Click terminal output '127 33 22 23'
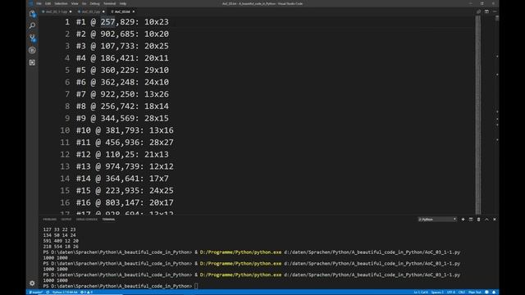 (x=59, y=229)
